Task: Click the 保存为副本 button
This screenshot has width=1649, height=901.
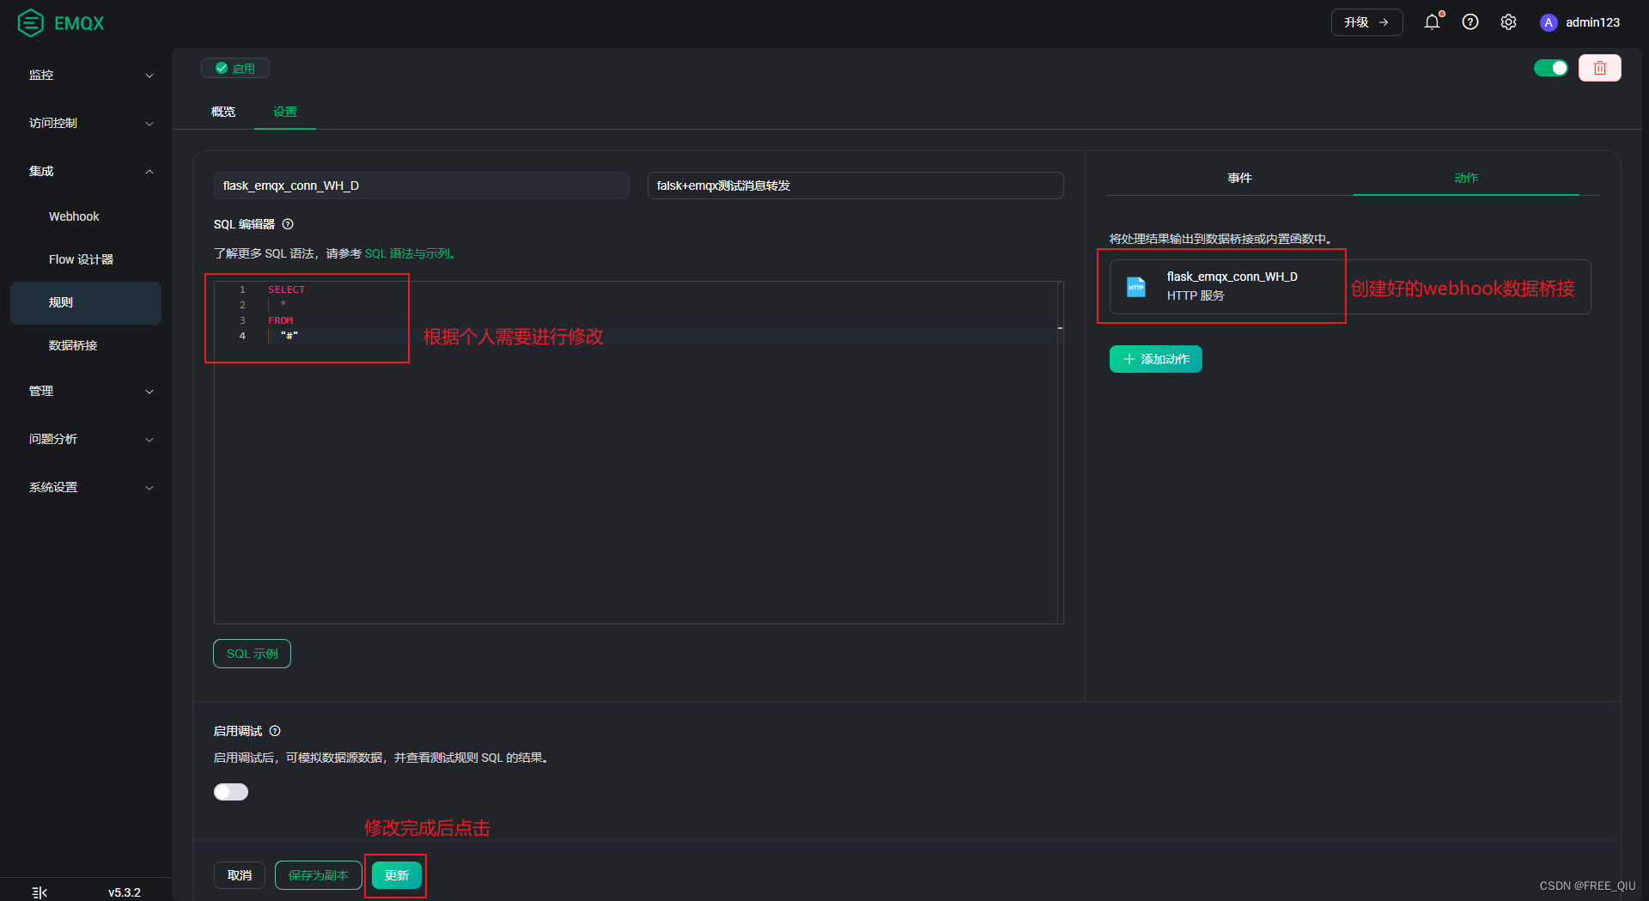Action: [x=319, y=875]
